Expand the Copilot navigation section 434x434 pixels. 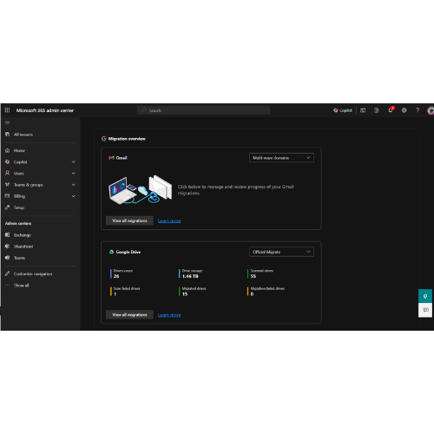[74, 161]
